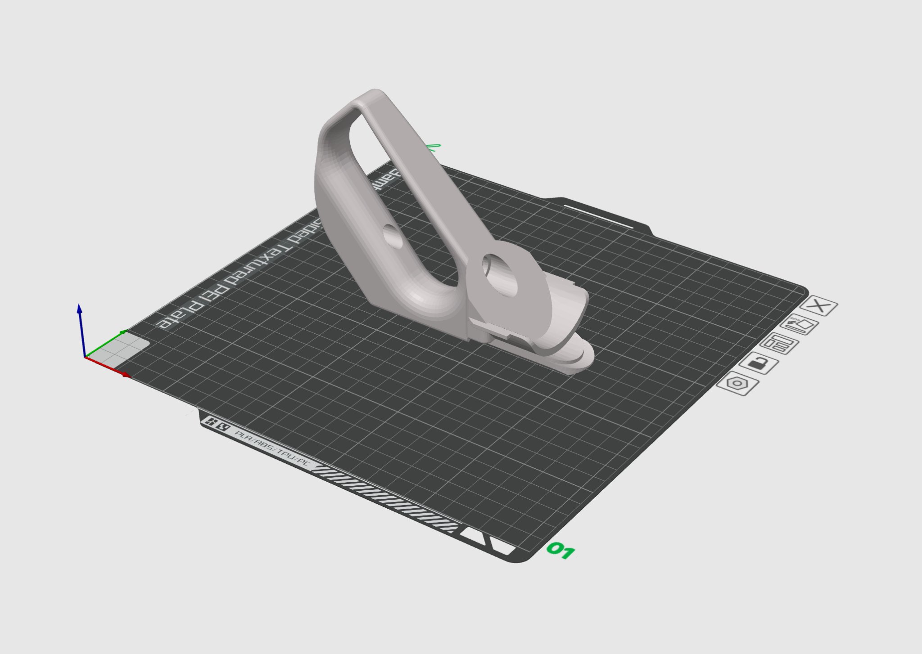The width and height of the screenshot is (922, 654).
Task: Click the green Y axis arrow tip
Action: coord(124,332)
